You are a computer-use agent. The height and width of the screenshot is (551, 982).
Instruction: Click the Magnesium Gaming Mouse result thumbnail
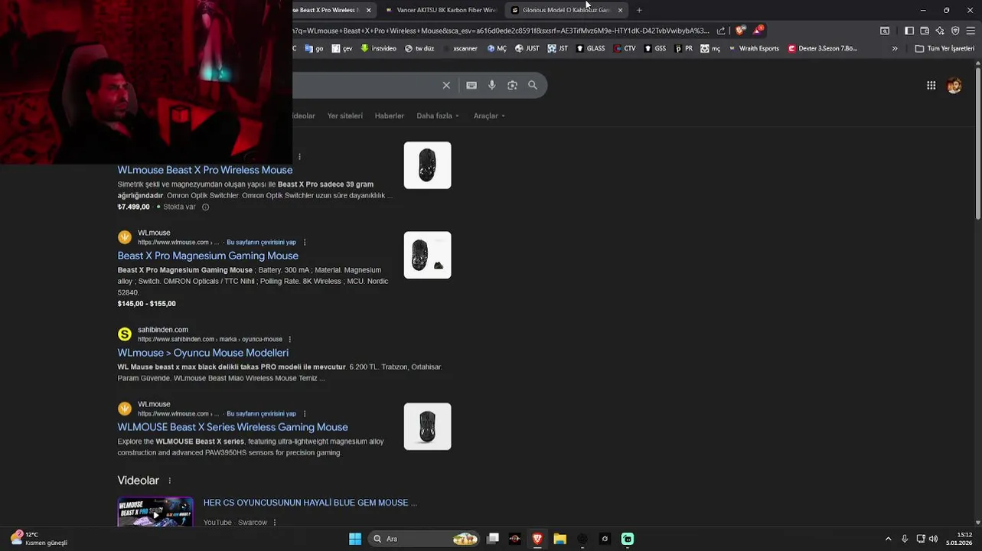tap(427, 255)
